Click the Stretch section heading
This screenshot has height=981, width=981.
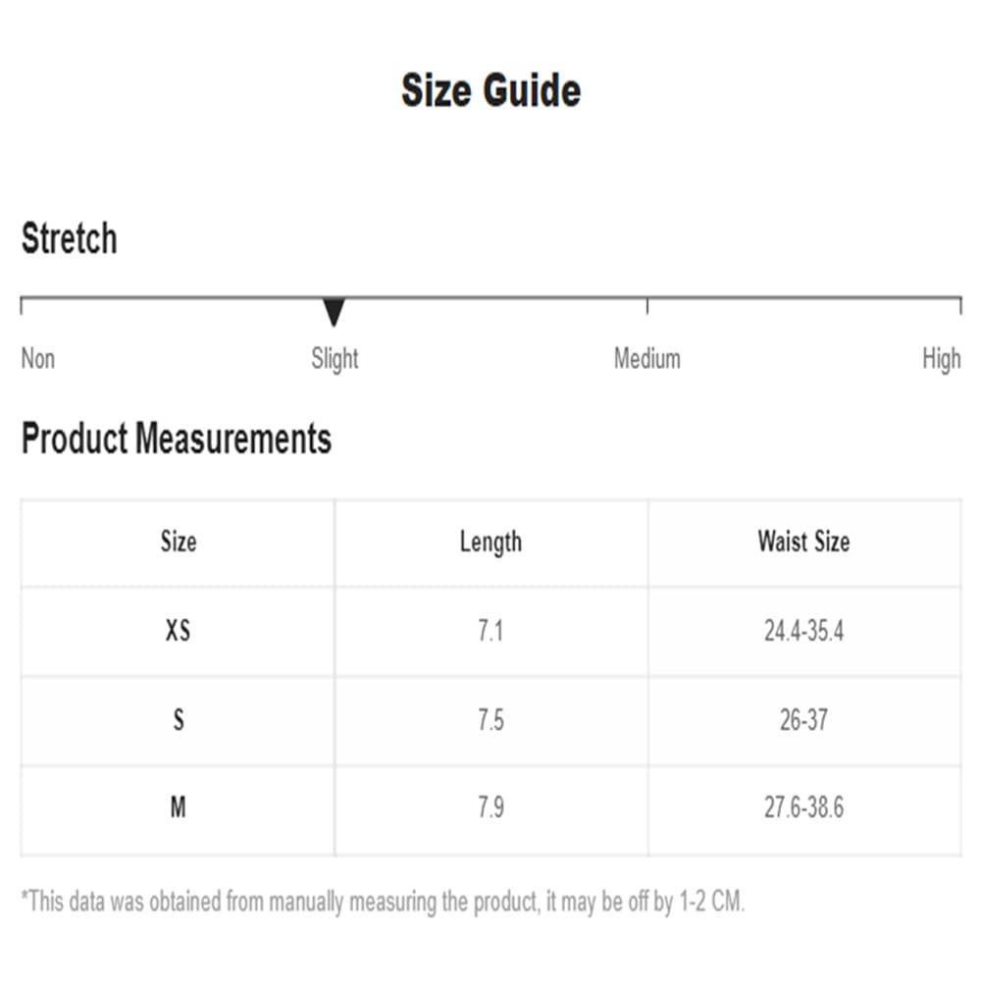pyautogui.click(x=70, y=237)
